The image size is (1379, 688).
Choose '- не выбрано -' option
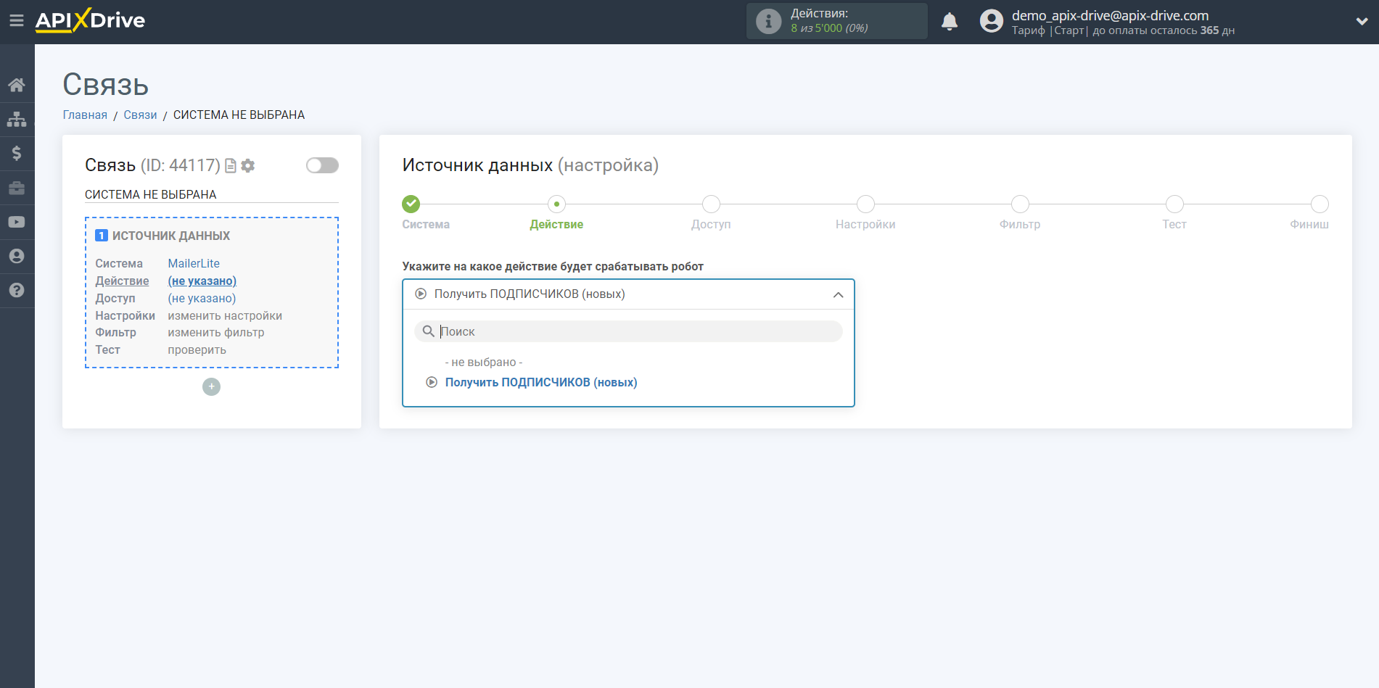[x=484, y=362]
